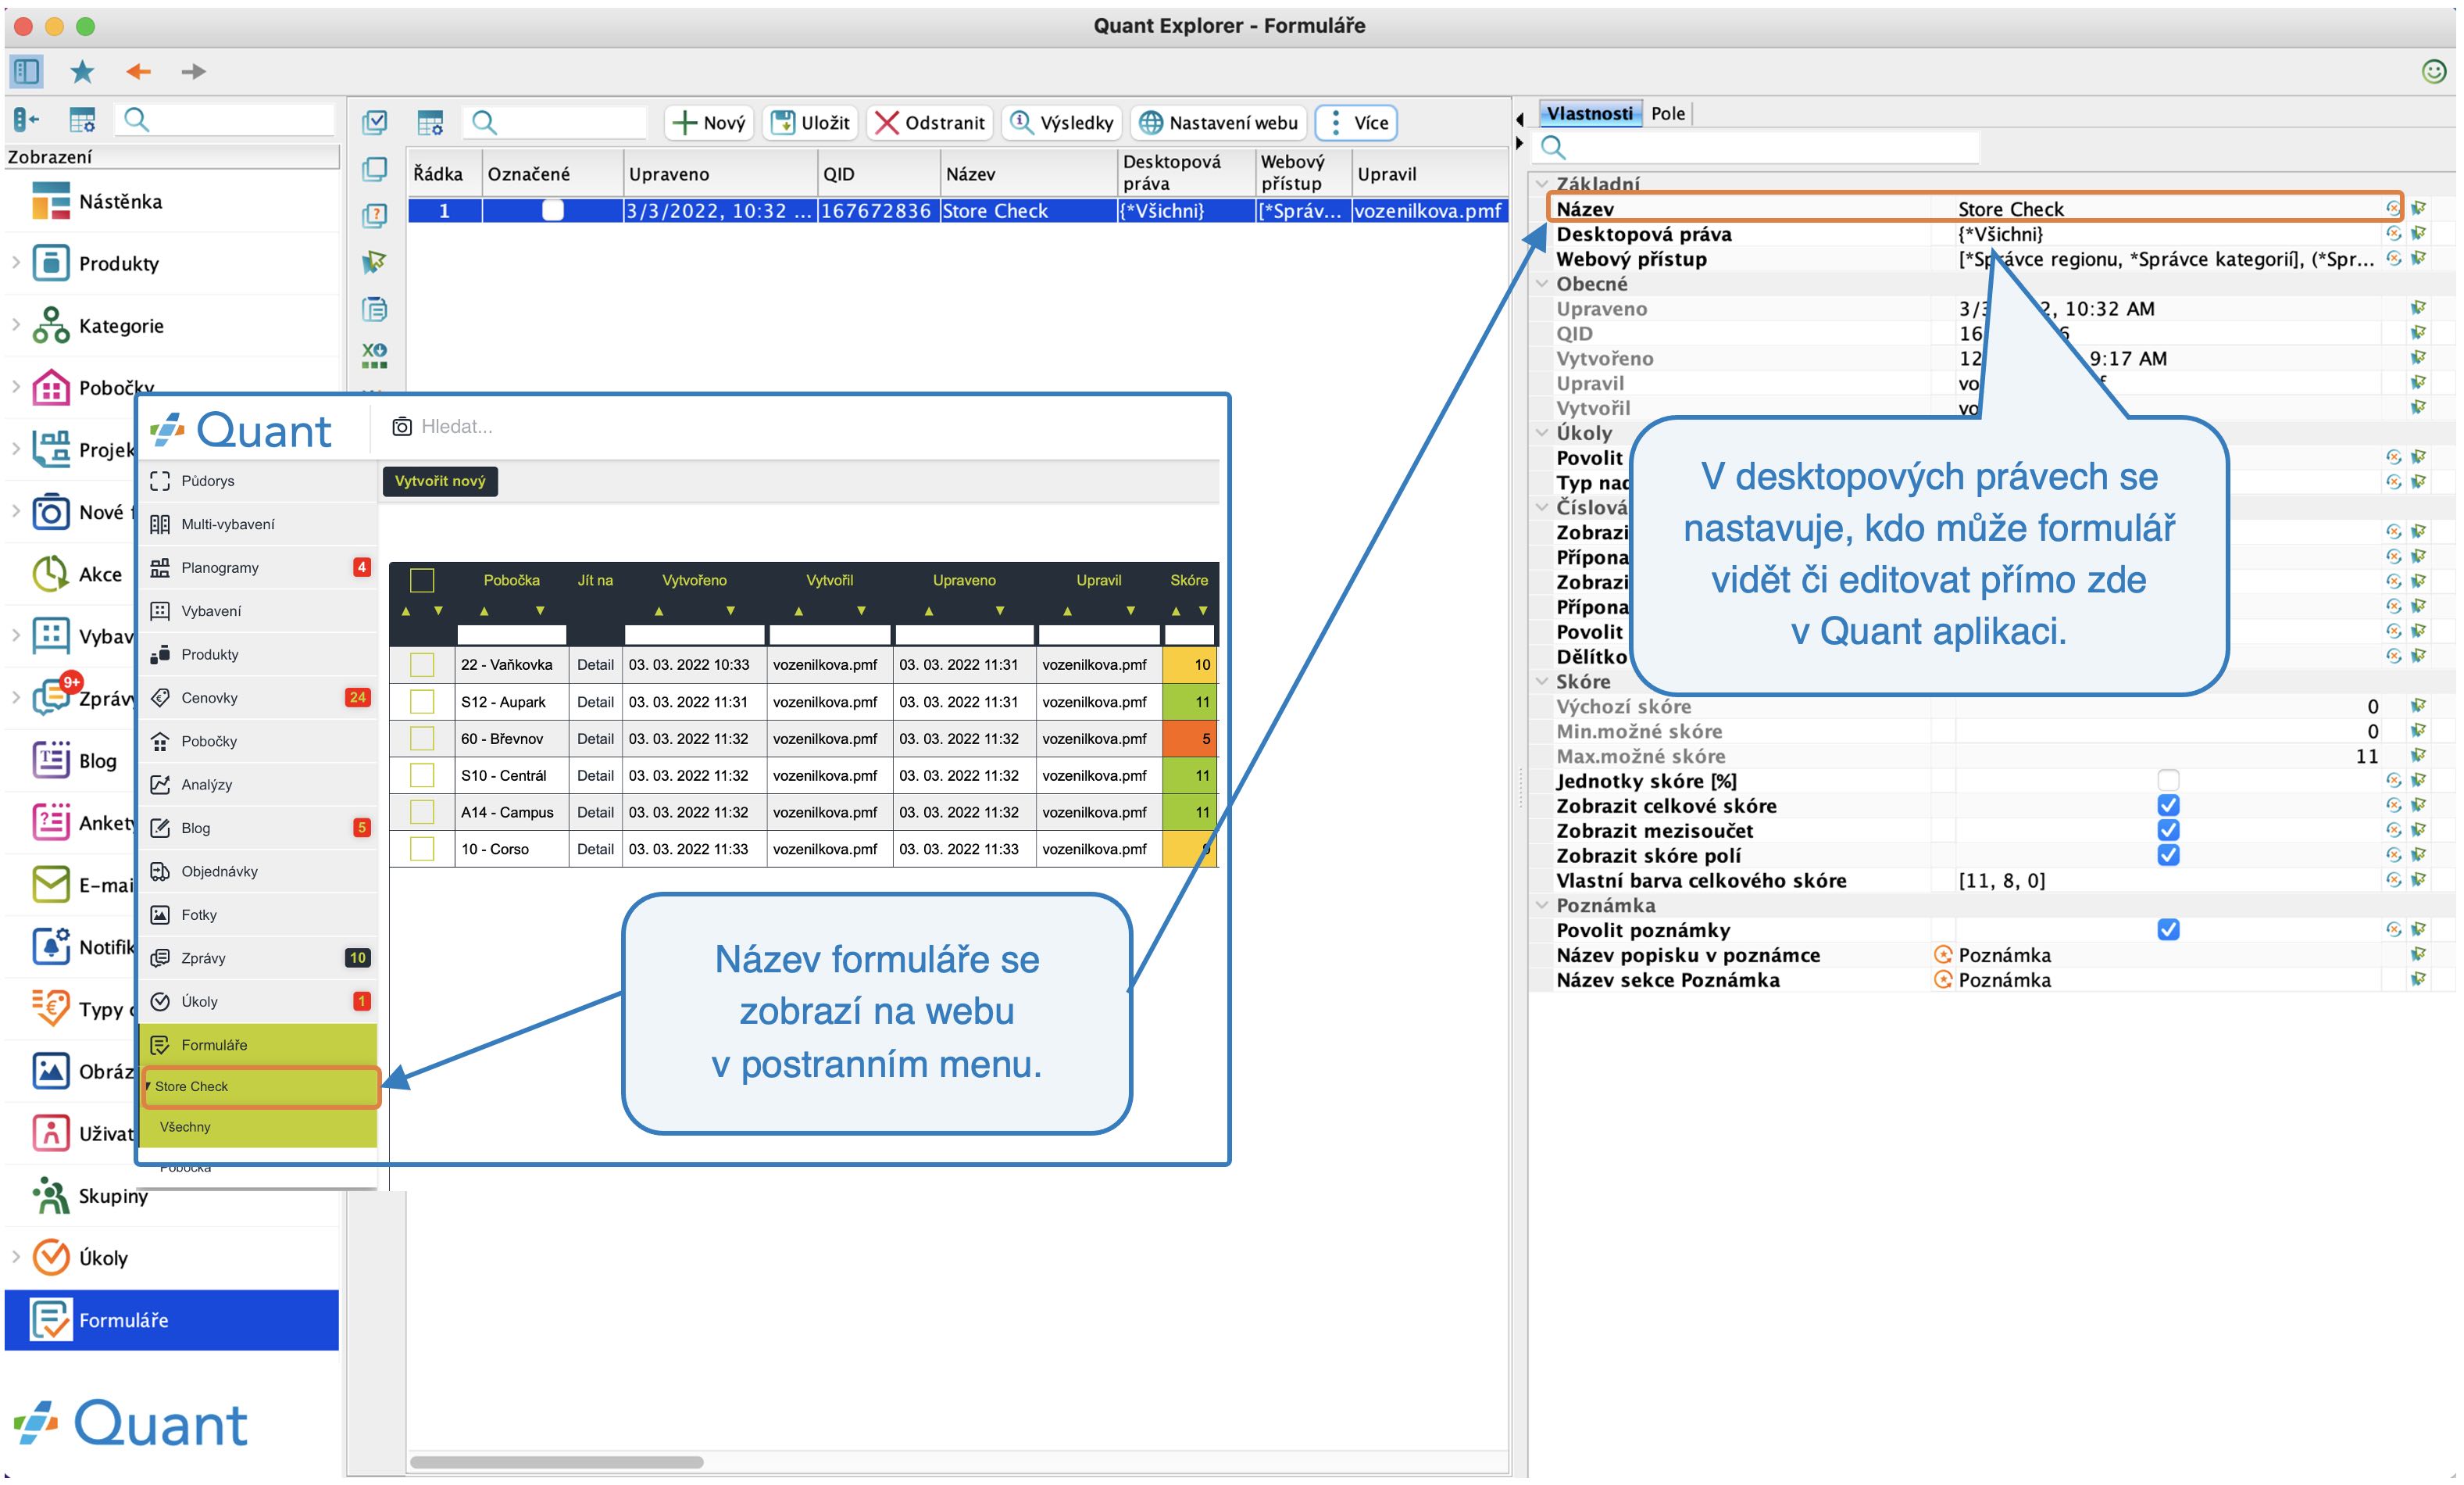Edit the Název value Store Check
The width and height of the screenshot is (2464, 1485).
(2010, 208)
